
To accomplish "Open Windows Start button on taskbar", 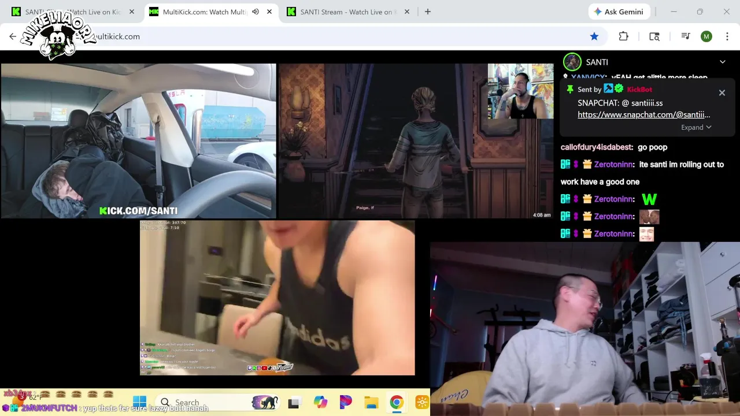I will tap(139, 402).
